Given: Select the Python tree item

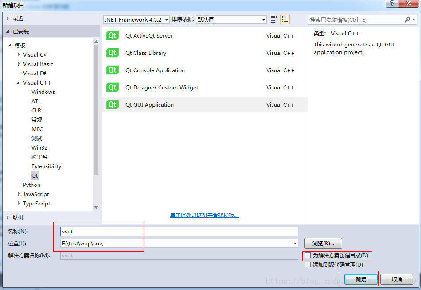Looking at the screenshot, I should [x=31, y=185].
